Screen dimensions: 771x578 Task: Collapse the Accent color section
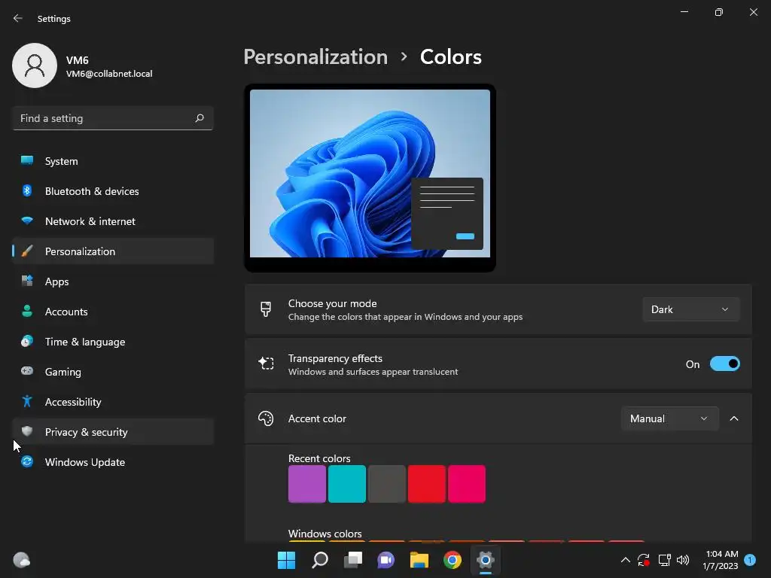click(734, 418)
